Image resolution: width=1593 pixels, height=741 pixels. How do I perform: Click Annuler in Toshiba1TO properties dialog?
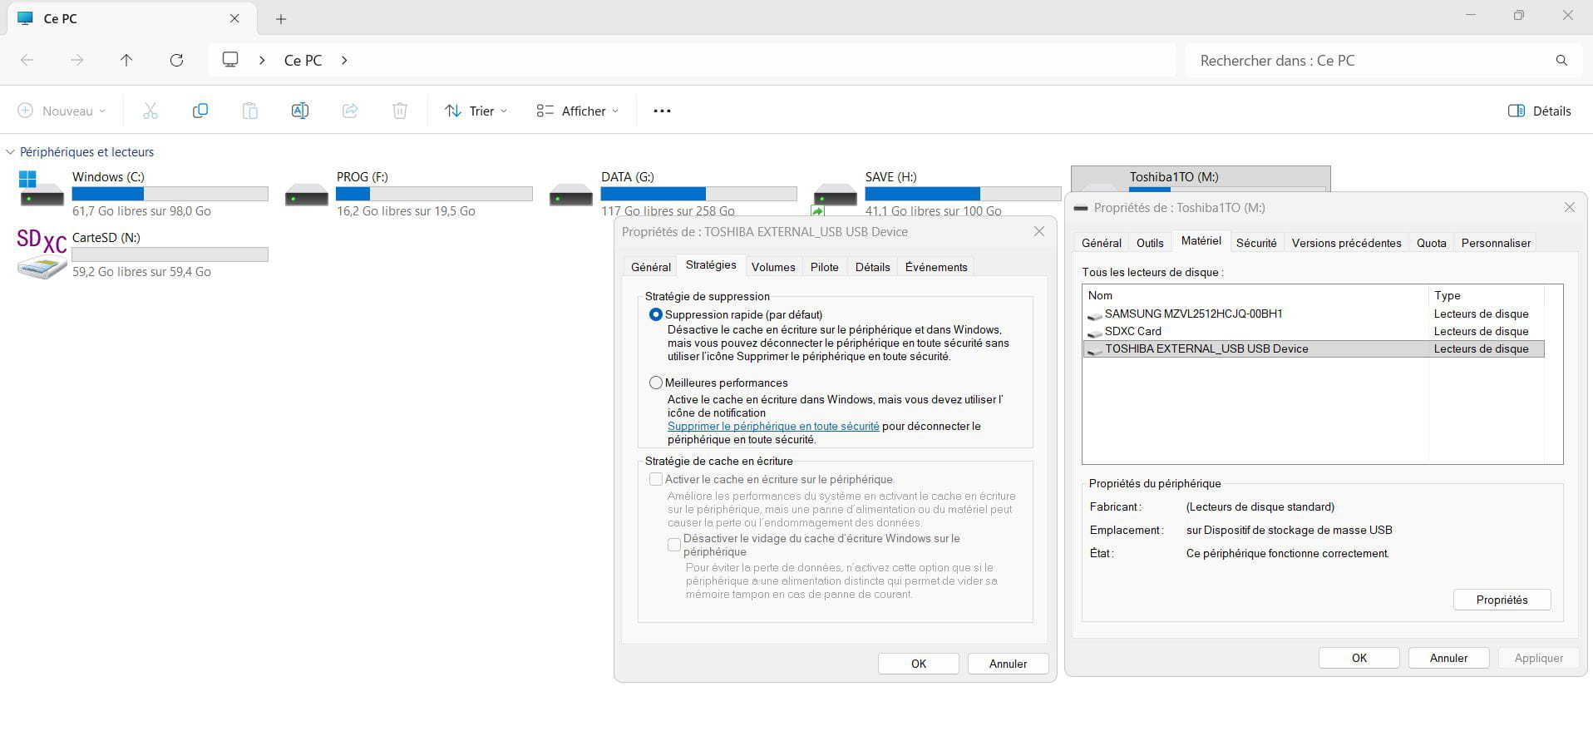pyautogui.click(x=1448, y=658)
